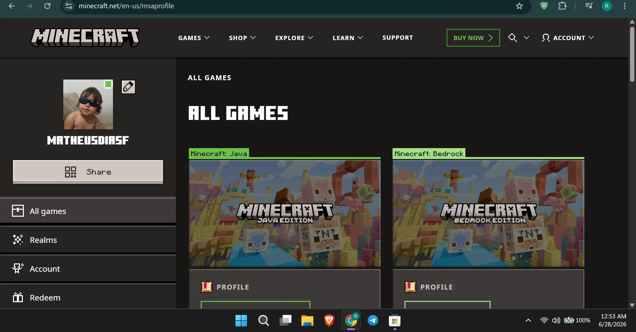
Task: Click the Profile heading under Java Edition
Action: coord(233,287)
